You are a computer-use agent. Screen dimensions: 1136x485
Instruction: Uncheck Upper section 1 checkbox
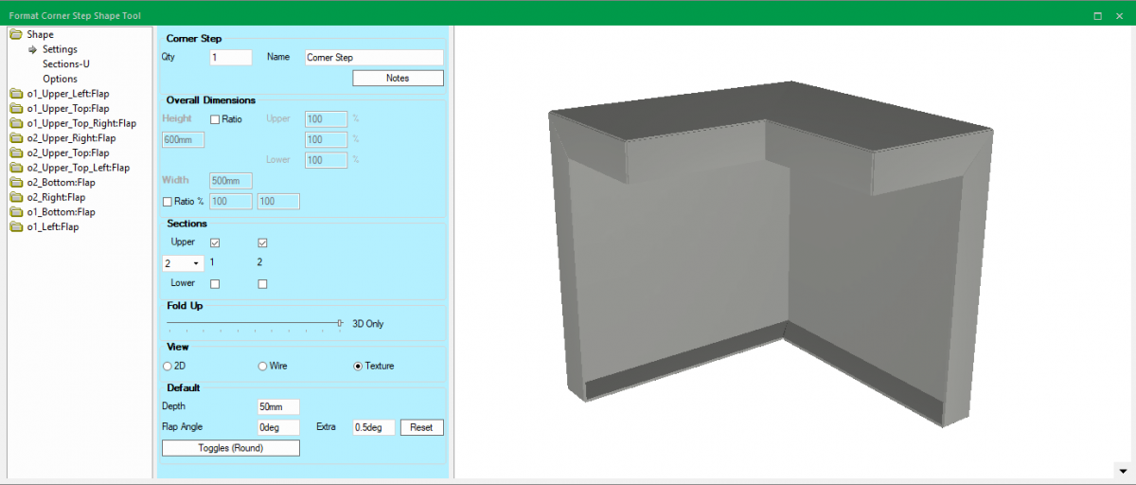pos(215,242)
